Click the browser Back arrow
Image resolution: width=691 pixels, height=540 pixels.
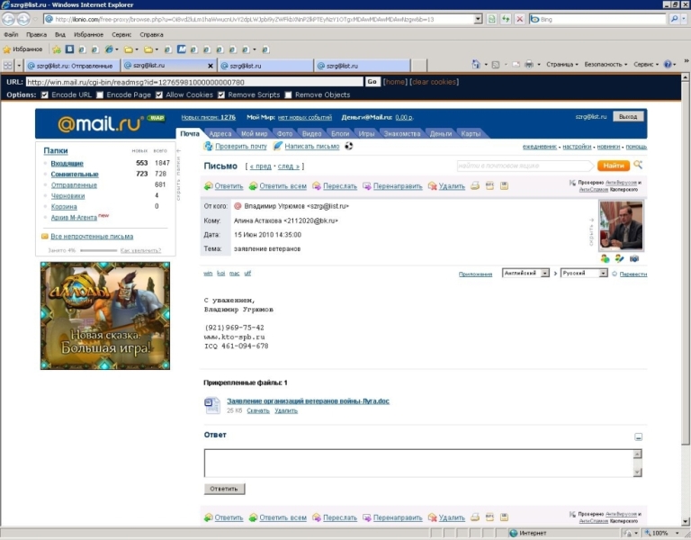tap(8, 19)
